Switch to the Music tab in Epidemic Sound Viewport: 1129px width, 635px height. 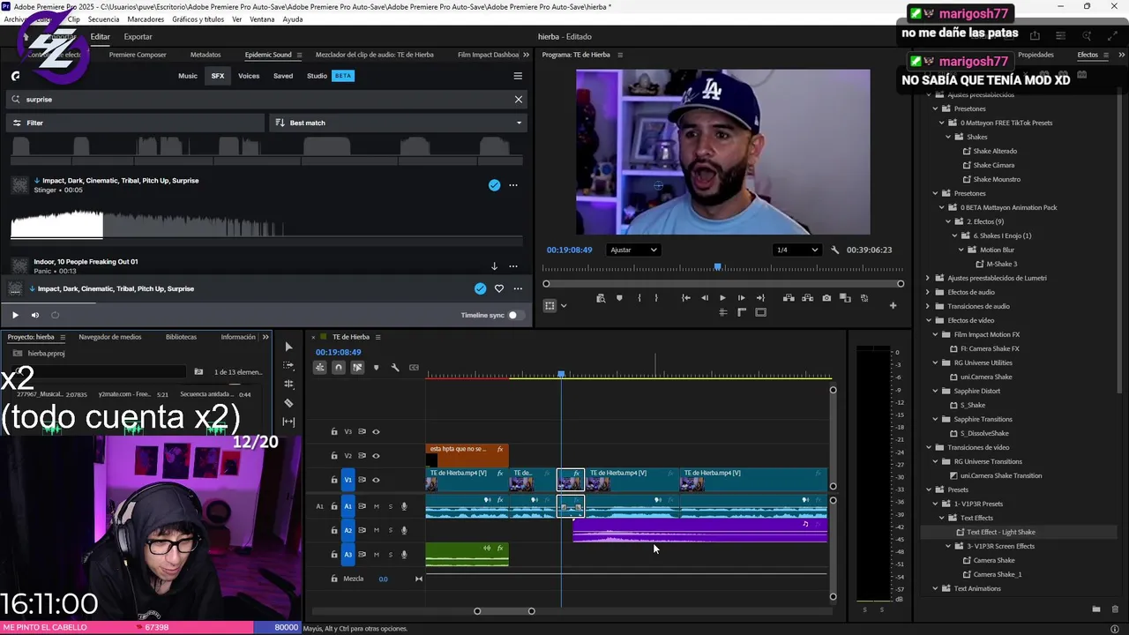click(188, 76)
